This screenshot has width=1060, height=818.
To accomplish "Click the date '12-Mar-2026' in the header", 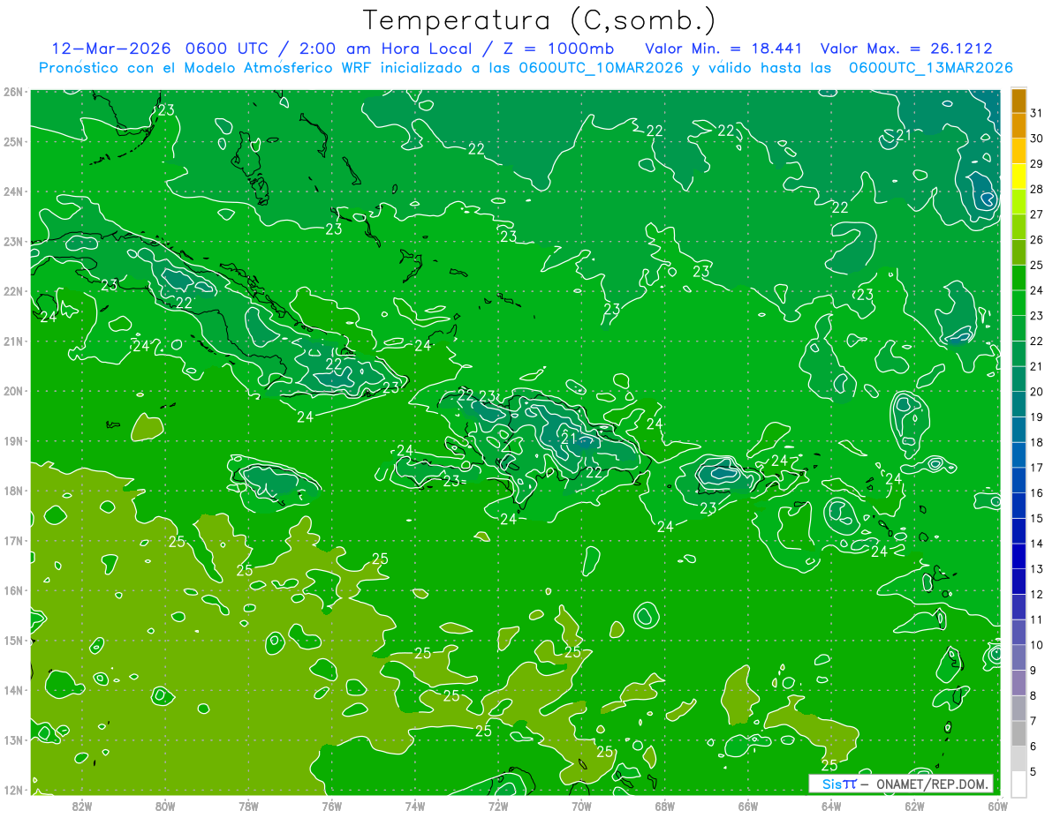I will click(x=113, y=48).
